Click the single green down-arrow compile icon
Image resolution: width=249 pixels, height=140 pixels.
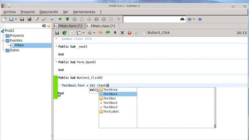60,19
